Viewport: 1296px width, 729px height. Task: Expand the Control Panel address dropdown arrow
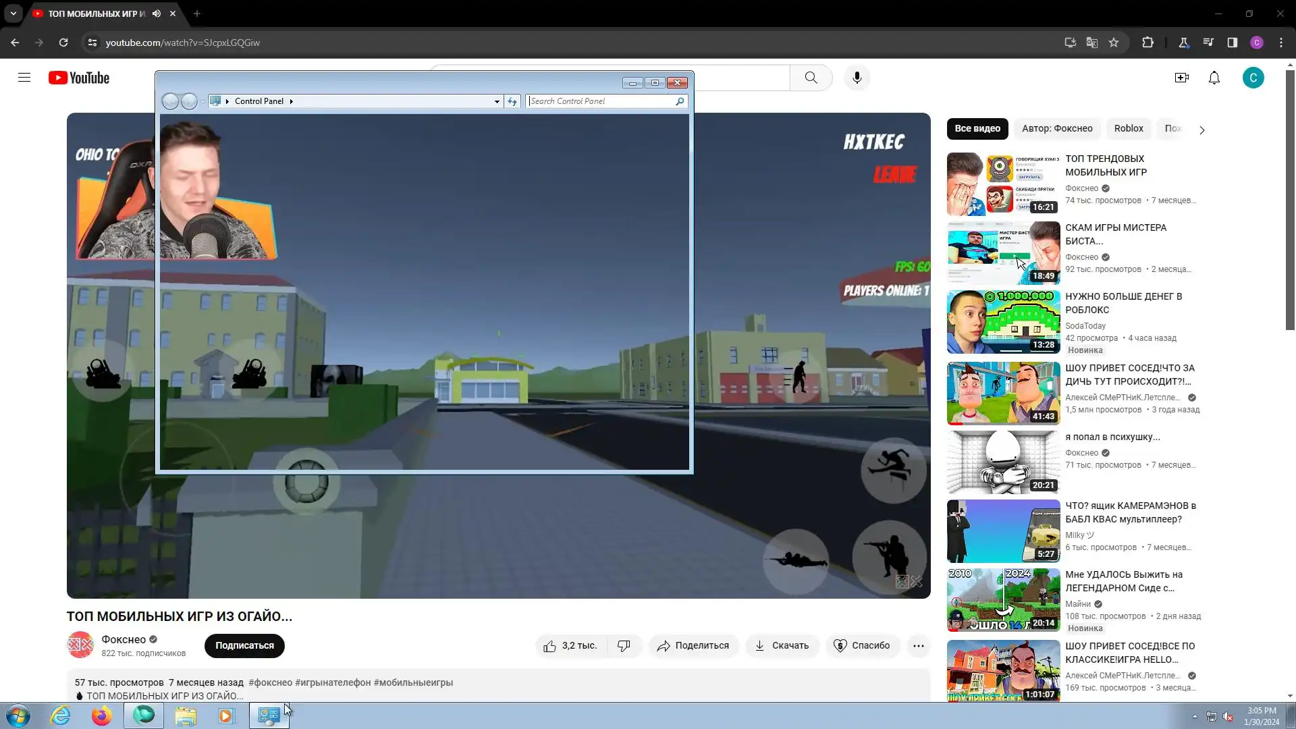pyautogui.click(x=497, y=101)
